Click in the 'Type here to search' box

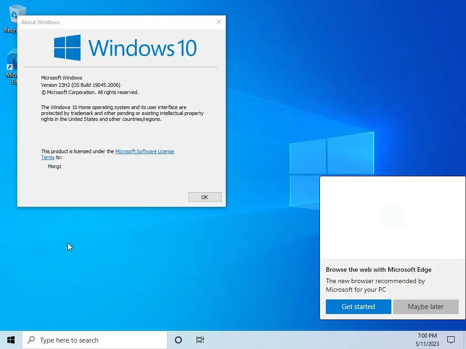pyautogui.click(x=95, y=340)
